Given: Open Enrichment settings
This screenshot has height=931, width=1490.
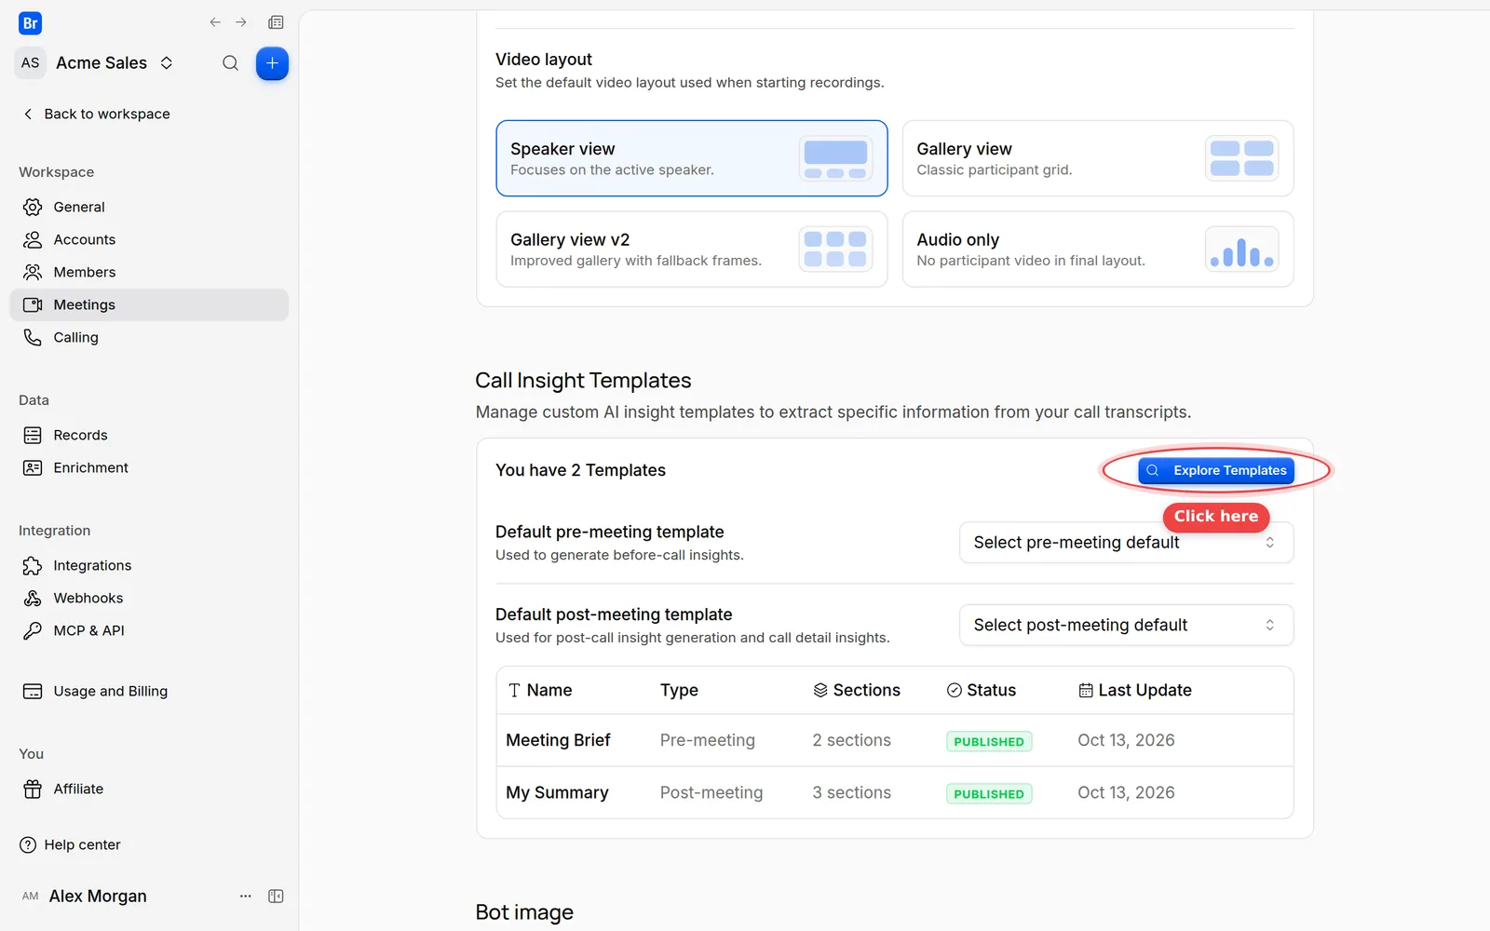Looking at the screenshot, I should click(149, 467).
